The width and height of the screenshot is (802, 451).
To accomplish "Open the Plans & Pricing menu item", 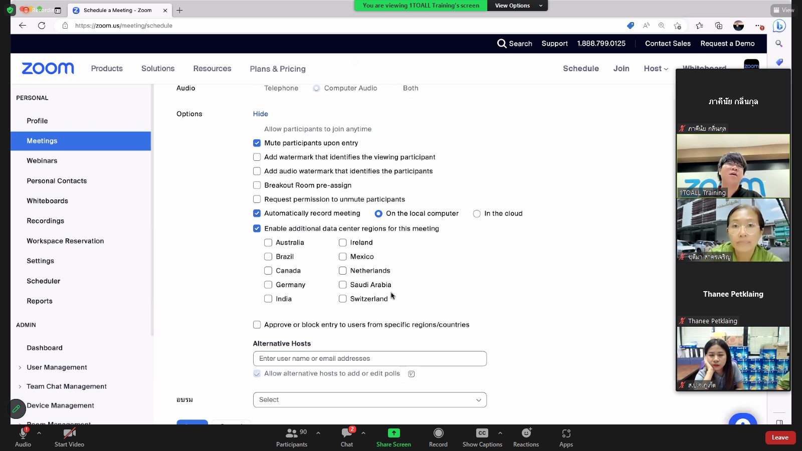I will pyautogui.click(x=278, y=69).
